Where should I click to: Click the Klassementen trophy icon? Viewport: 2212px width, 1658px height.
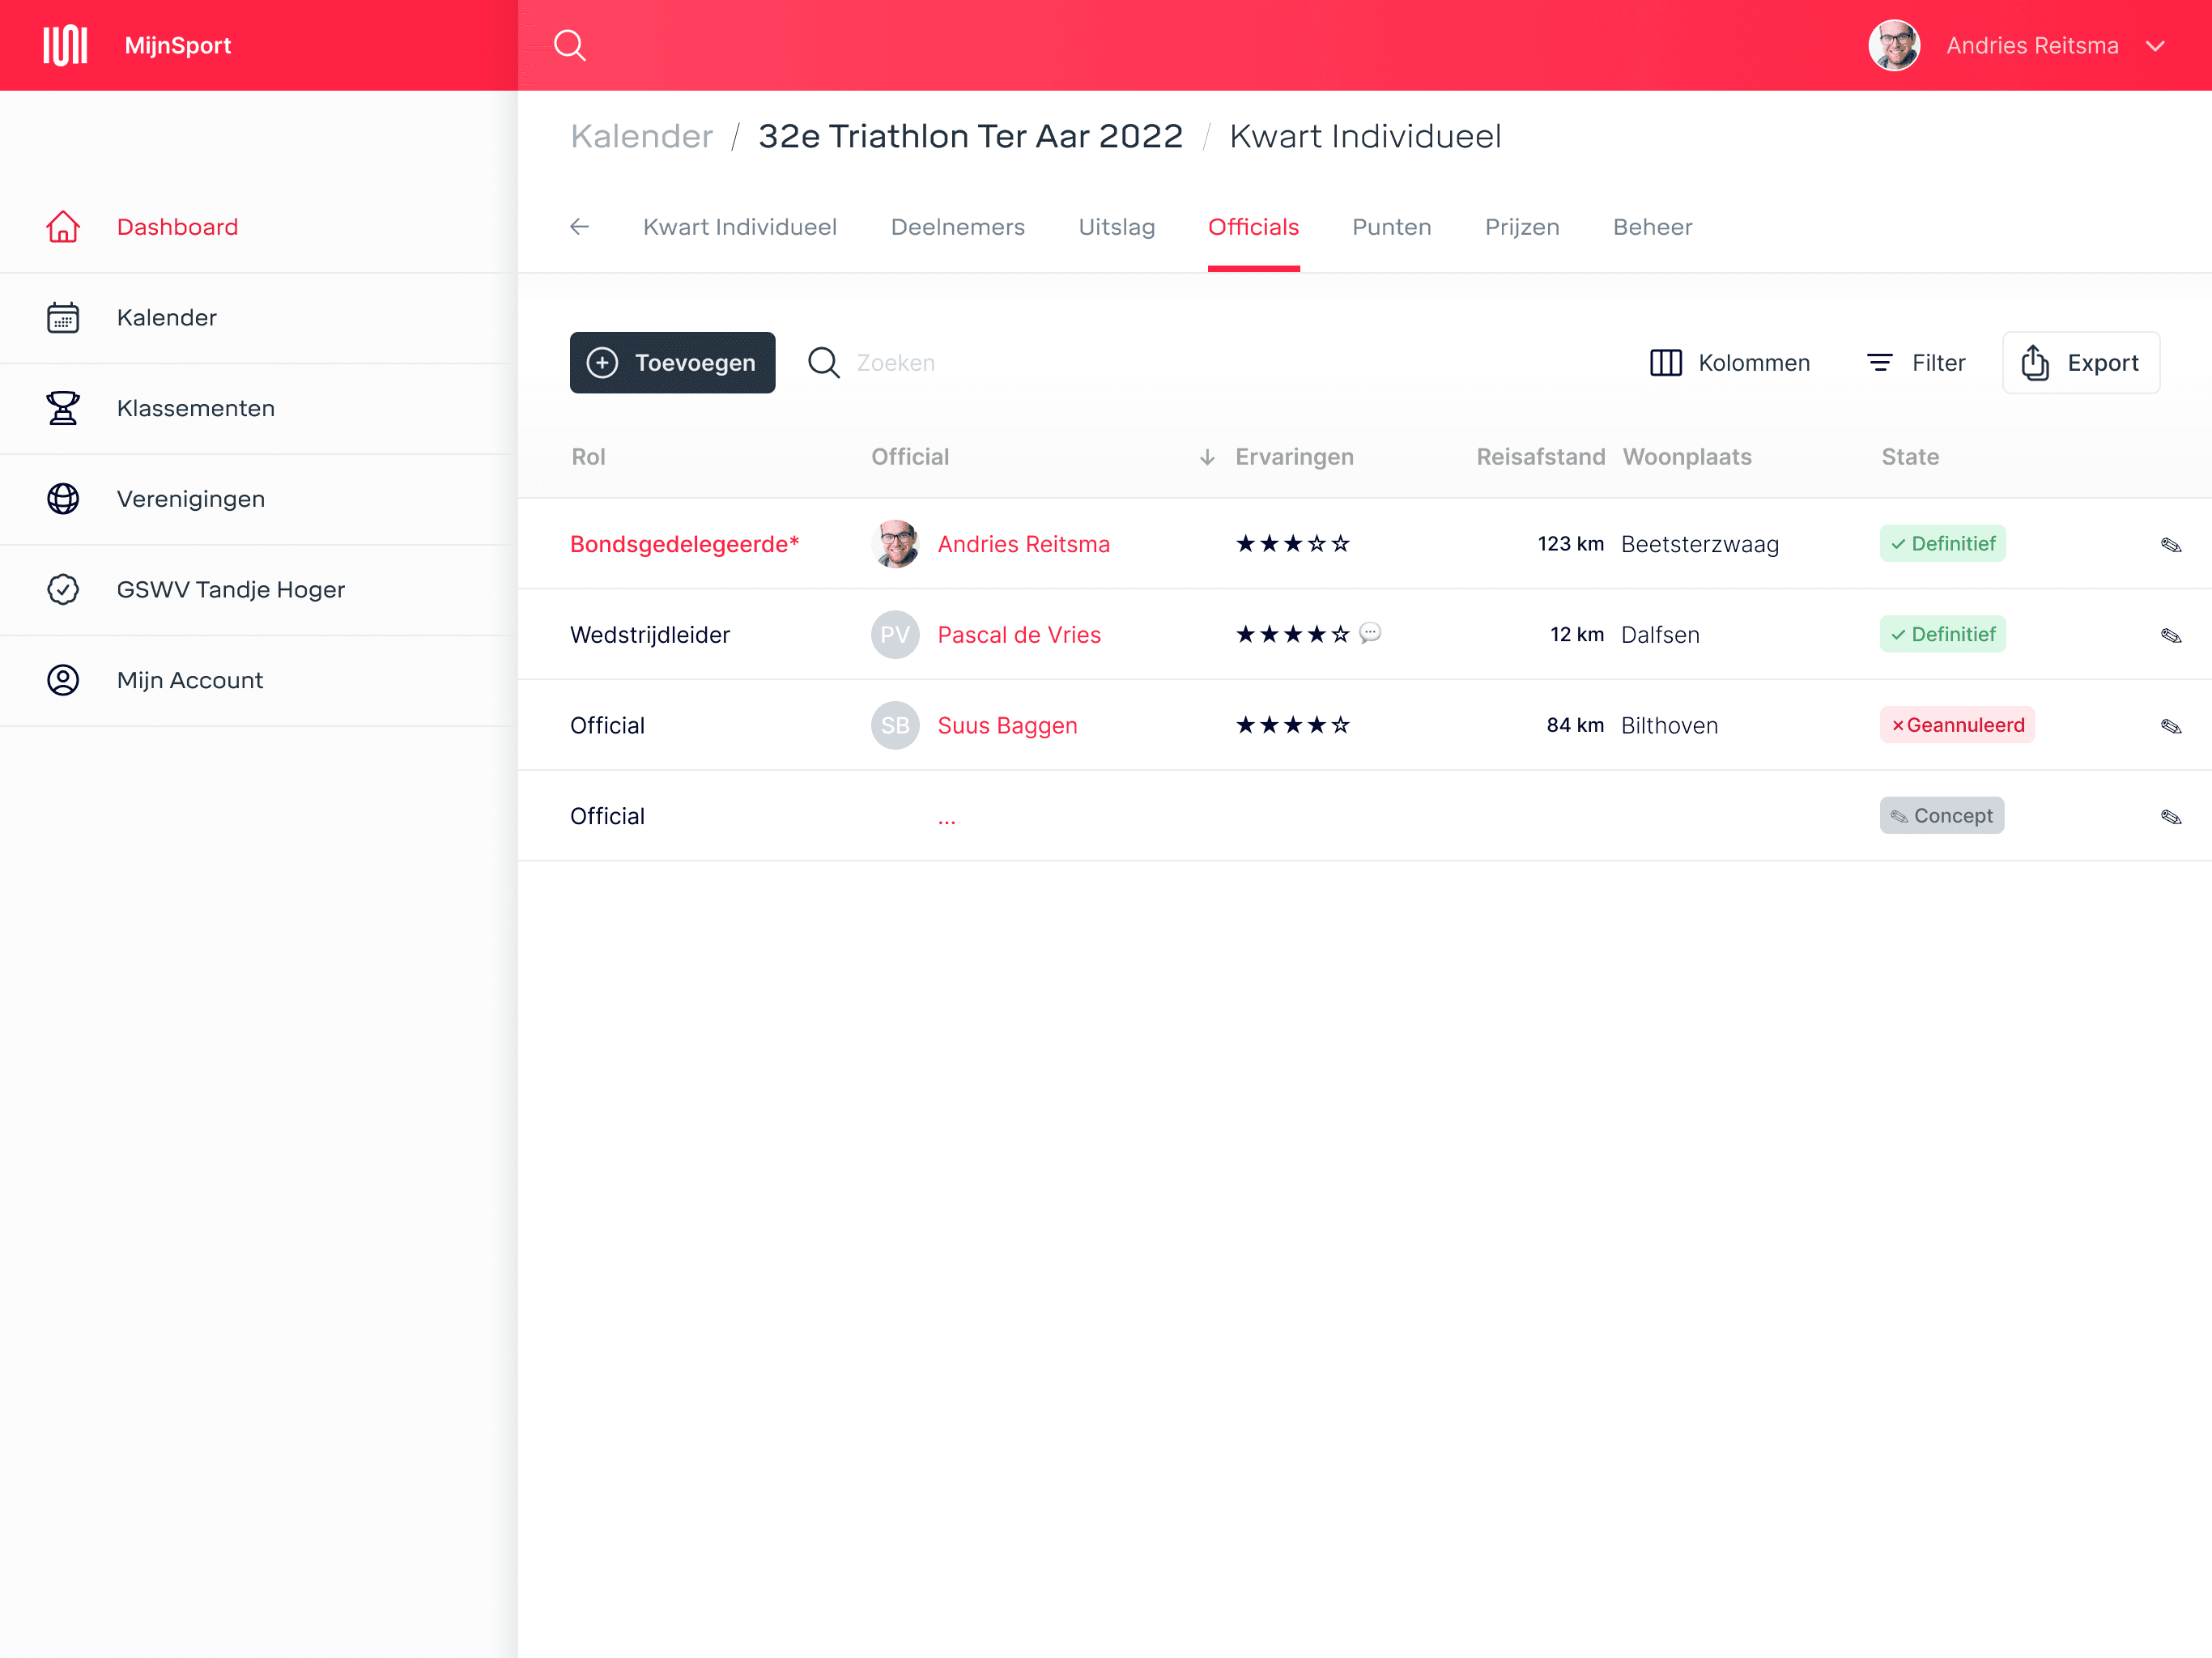click(63, 408)
